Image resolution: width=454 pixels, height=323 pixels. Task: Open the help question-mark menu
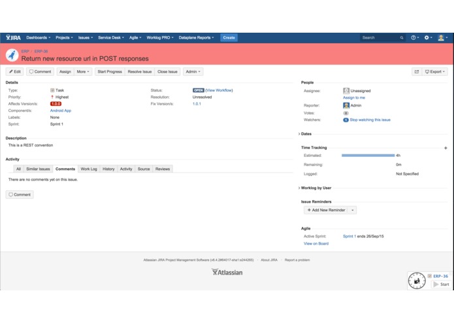click(x=415, y=38)
